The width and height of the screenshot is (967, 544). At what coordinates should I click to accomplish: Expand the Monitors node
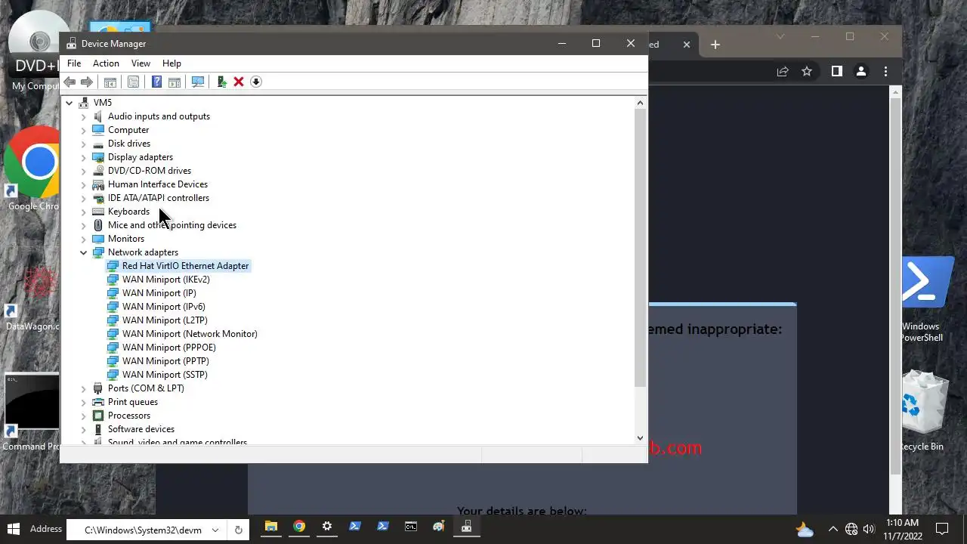pos(84,239)
